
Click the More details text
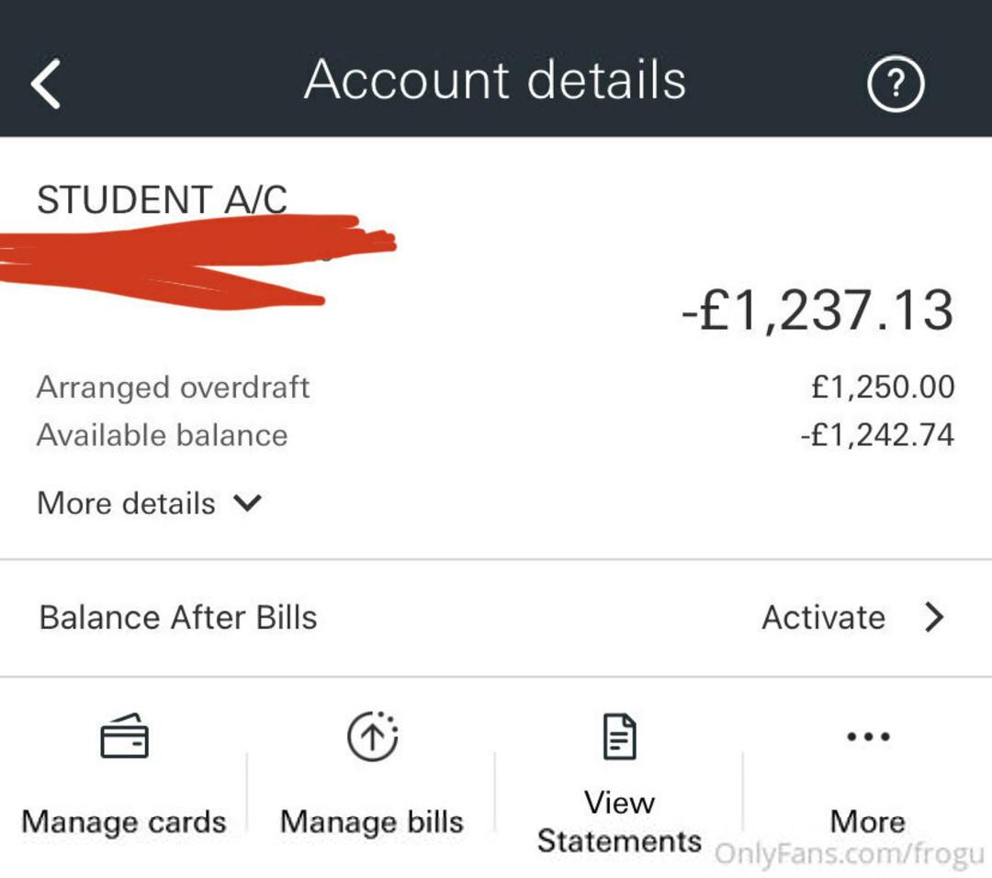[x=126, y=503]
